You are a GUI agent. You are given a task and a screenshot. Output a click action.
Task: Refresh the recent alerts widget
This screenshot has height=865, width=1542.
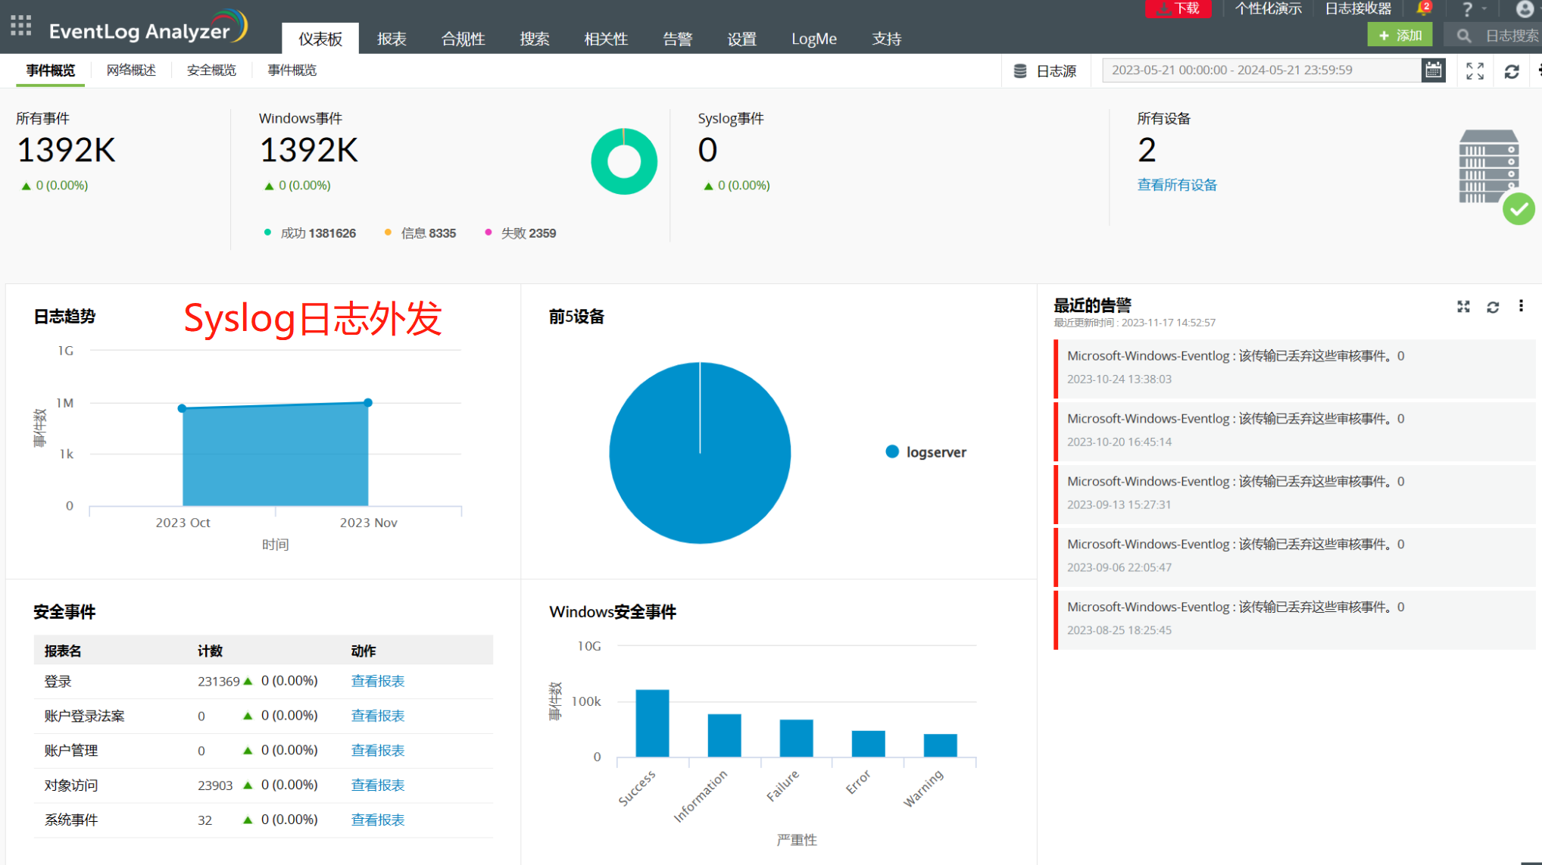(x=1493, y=307)
